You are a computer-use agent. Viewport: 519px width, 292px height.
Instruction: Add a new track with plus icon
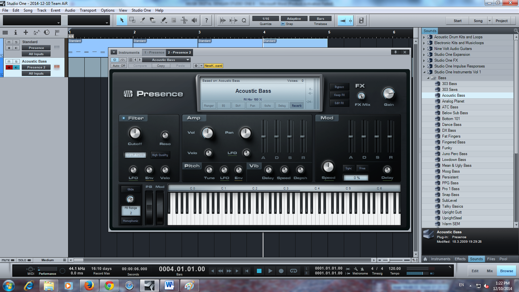pyautogui.click(x=26, y=32)
